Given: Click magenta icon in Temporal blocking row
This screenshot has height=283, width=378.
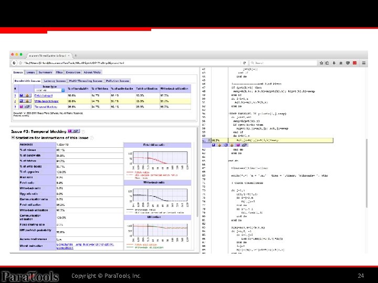Looking at the screenshot, I should point(21,106).
